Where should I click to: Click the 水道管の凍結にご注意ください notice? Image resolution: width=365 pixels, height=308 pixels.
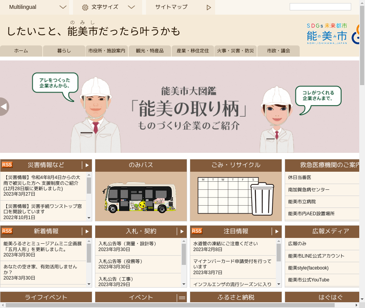(226, 244)
